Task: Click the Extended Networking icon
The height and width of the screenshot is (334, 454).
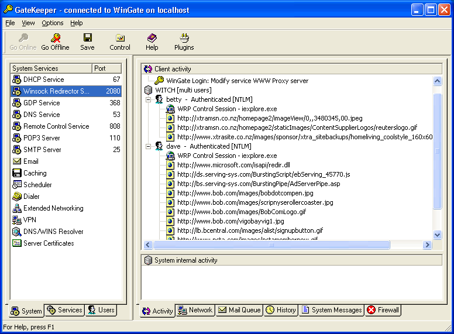Action: 17,208
